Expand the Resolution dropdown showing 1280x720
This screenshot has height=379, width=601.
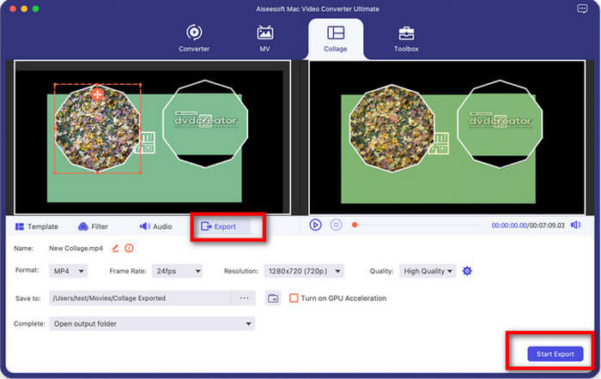[304, 271]
